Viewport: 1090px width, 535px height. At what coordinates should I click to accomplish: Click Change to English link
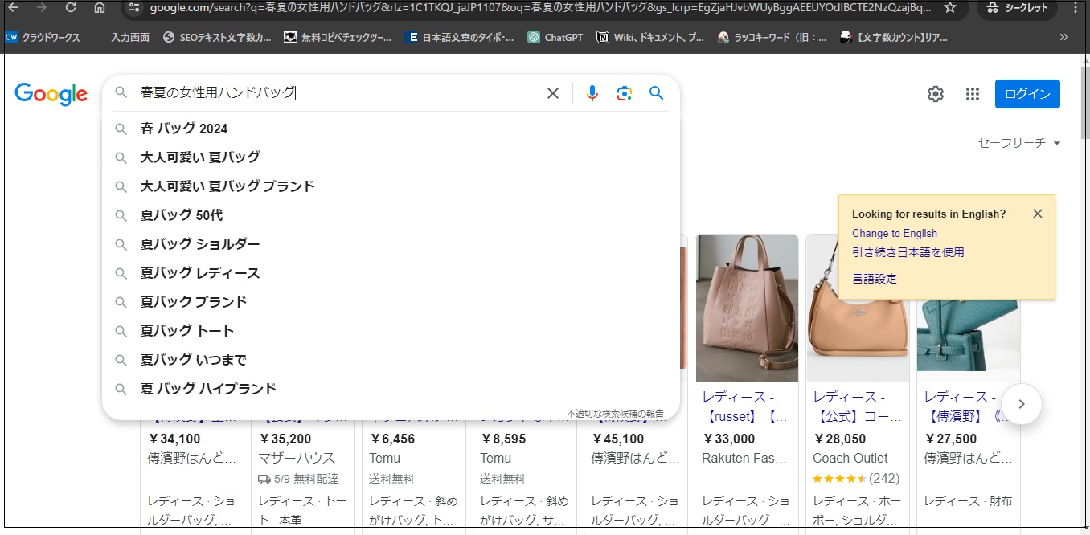click(x=895, y=233)
